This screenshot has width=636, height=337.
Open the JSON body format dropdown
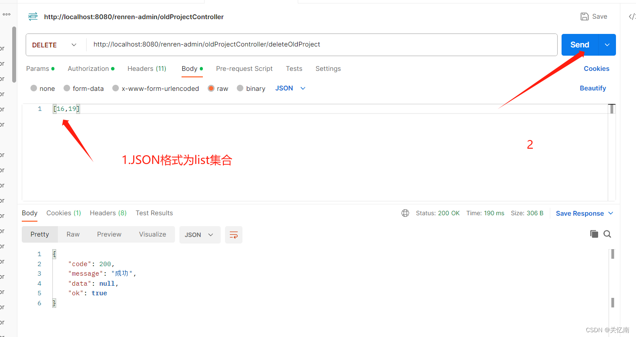(290, 88)
